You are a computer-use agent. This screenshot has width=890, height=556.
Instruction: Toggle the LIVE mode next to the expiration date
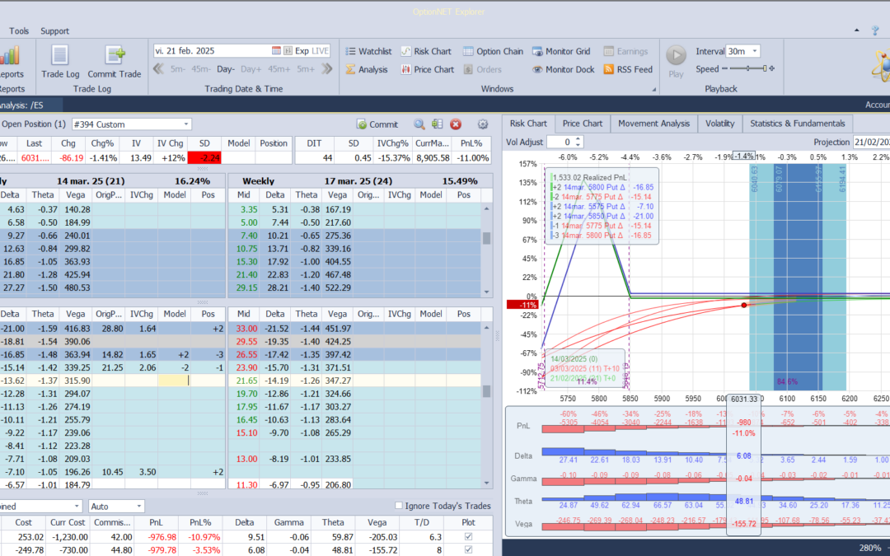click(319, 50)
